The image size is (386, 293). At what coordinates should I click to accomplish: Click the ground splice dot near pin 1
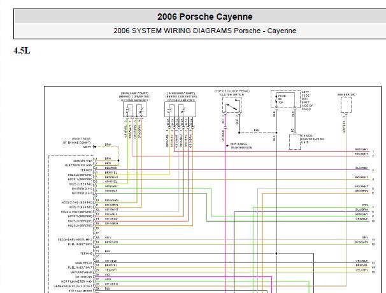pyautogui.click(x=118, y=161)
